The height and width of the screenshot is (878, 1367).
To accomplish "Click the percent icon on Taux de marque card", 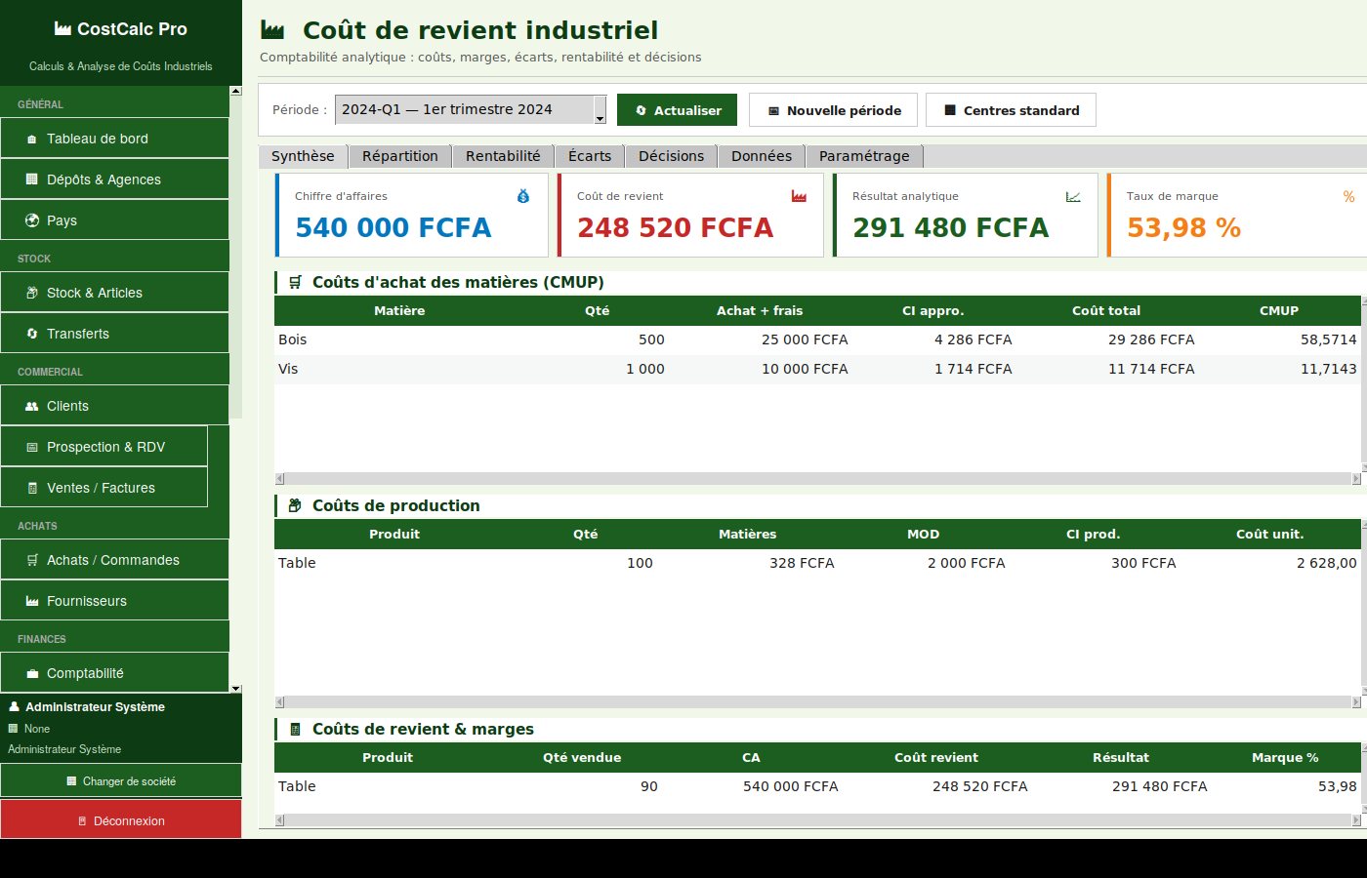I will point(1348,196).
